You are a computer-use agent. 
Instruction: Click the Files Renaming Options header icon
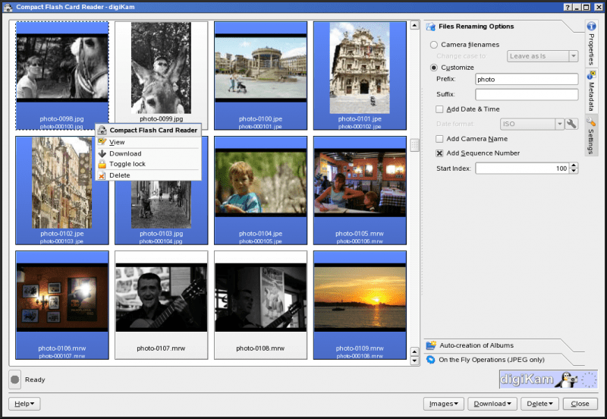(430, 27)
